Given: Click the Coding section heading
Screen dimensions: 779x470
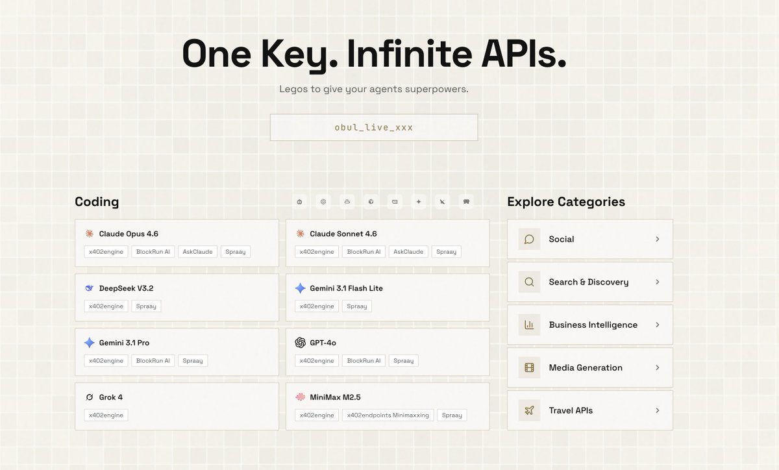Looking at the screenshot, I should click(97, 202).
